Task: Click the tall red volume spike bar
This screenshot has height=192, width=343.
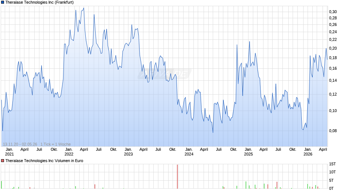Action: (x=177, y=176)
